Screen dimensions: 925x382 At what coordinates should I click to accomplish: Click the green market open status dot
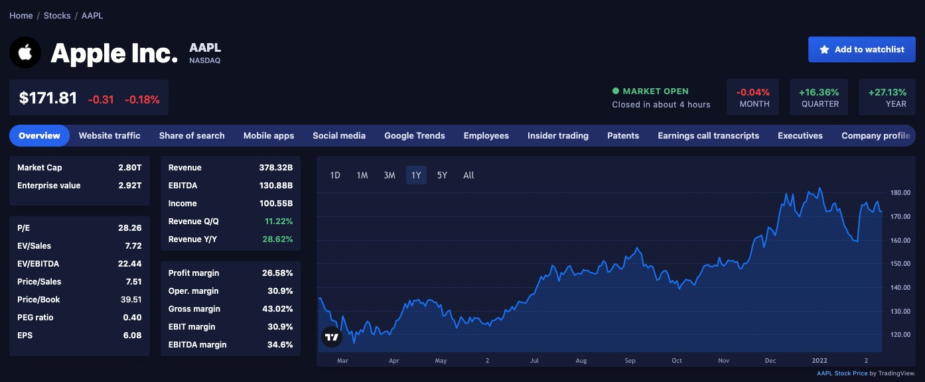coord(616,91)
